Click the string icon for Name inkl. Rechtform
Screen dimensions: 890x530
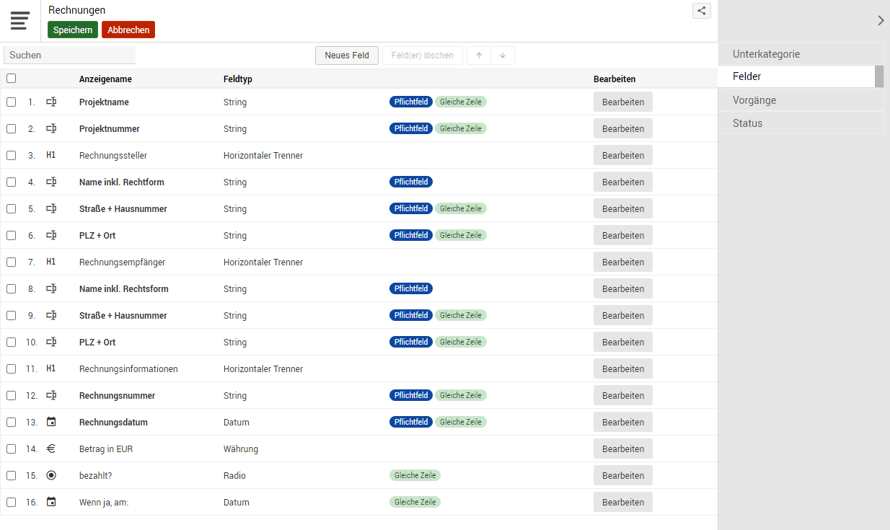tap(51, 182)
